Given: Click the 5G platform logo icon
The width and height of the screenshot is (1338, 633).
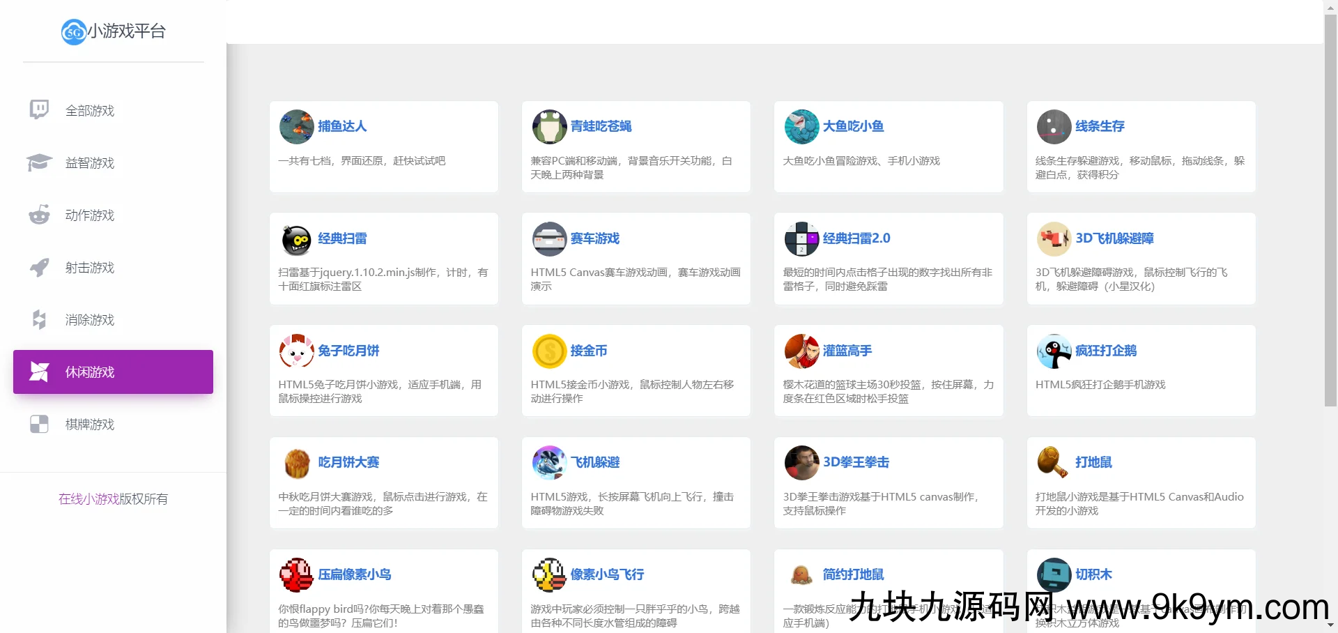Looking at the screenshot, I should click(74, 32).
